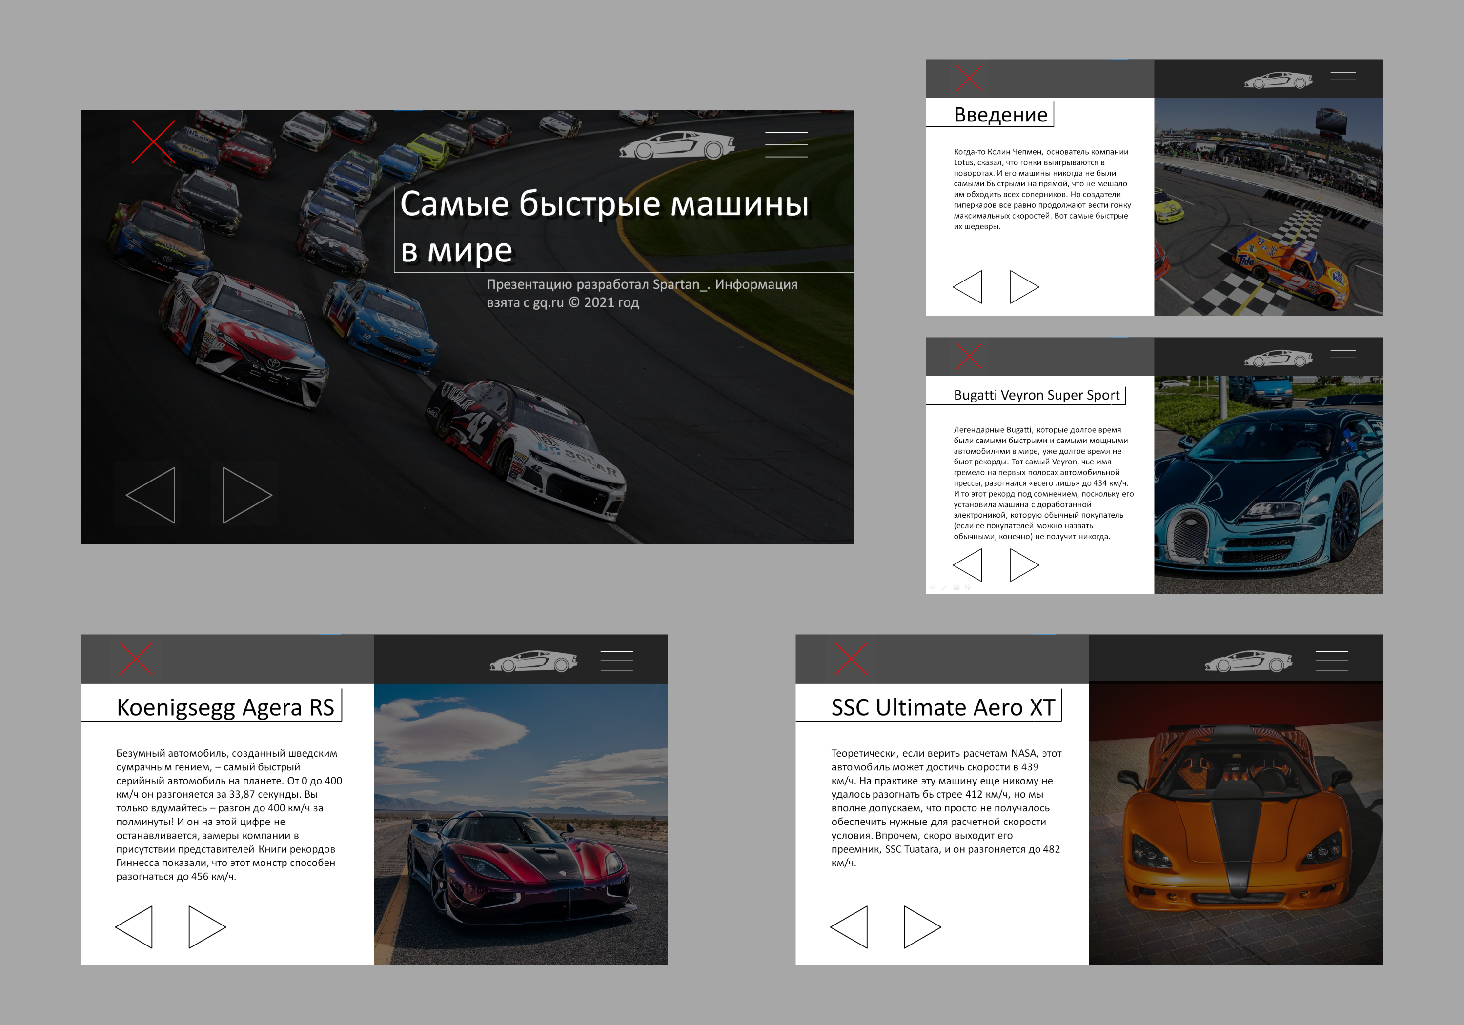Click the red X on the Введение slide
1464x1025 pixels.
click(x=969, y=79)
